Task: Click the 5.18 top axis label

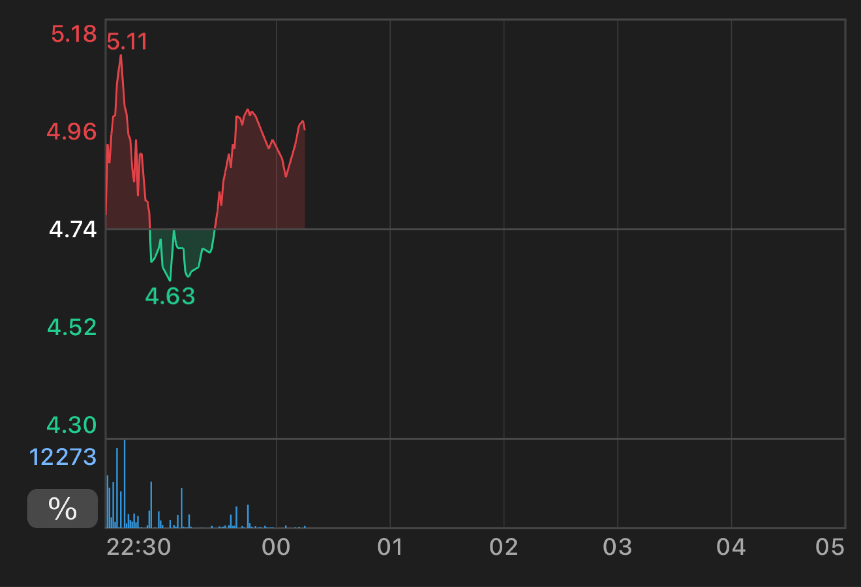Action: point(74,34)
